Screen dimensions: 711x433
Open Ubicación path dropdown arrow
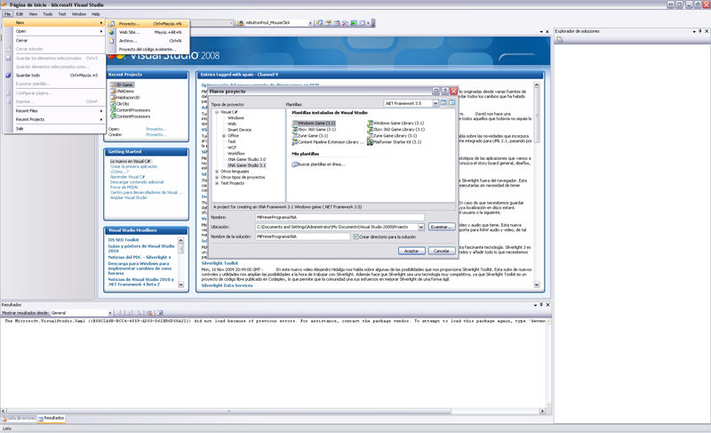tap(420, 227)
